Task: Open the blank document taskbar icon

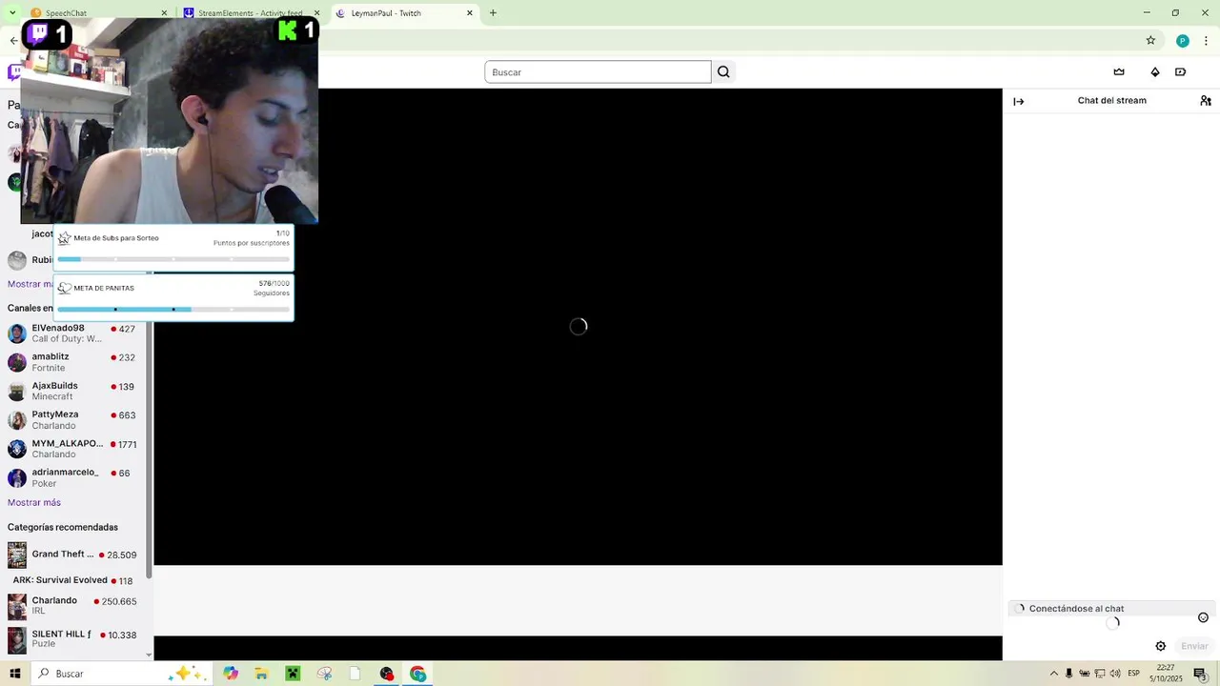Action: coord(355,674)
